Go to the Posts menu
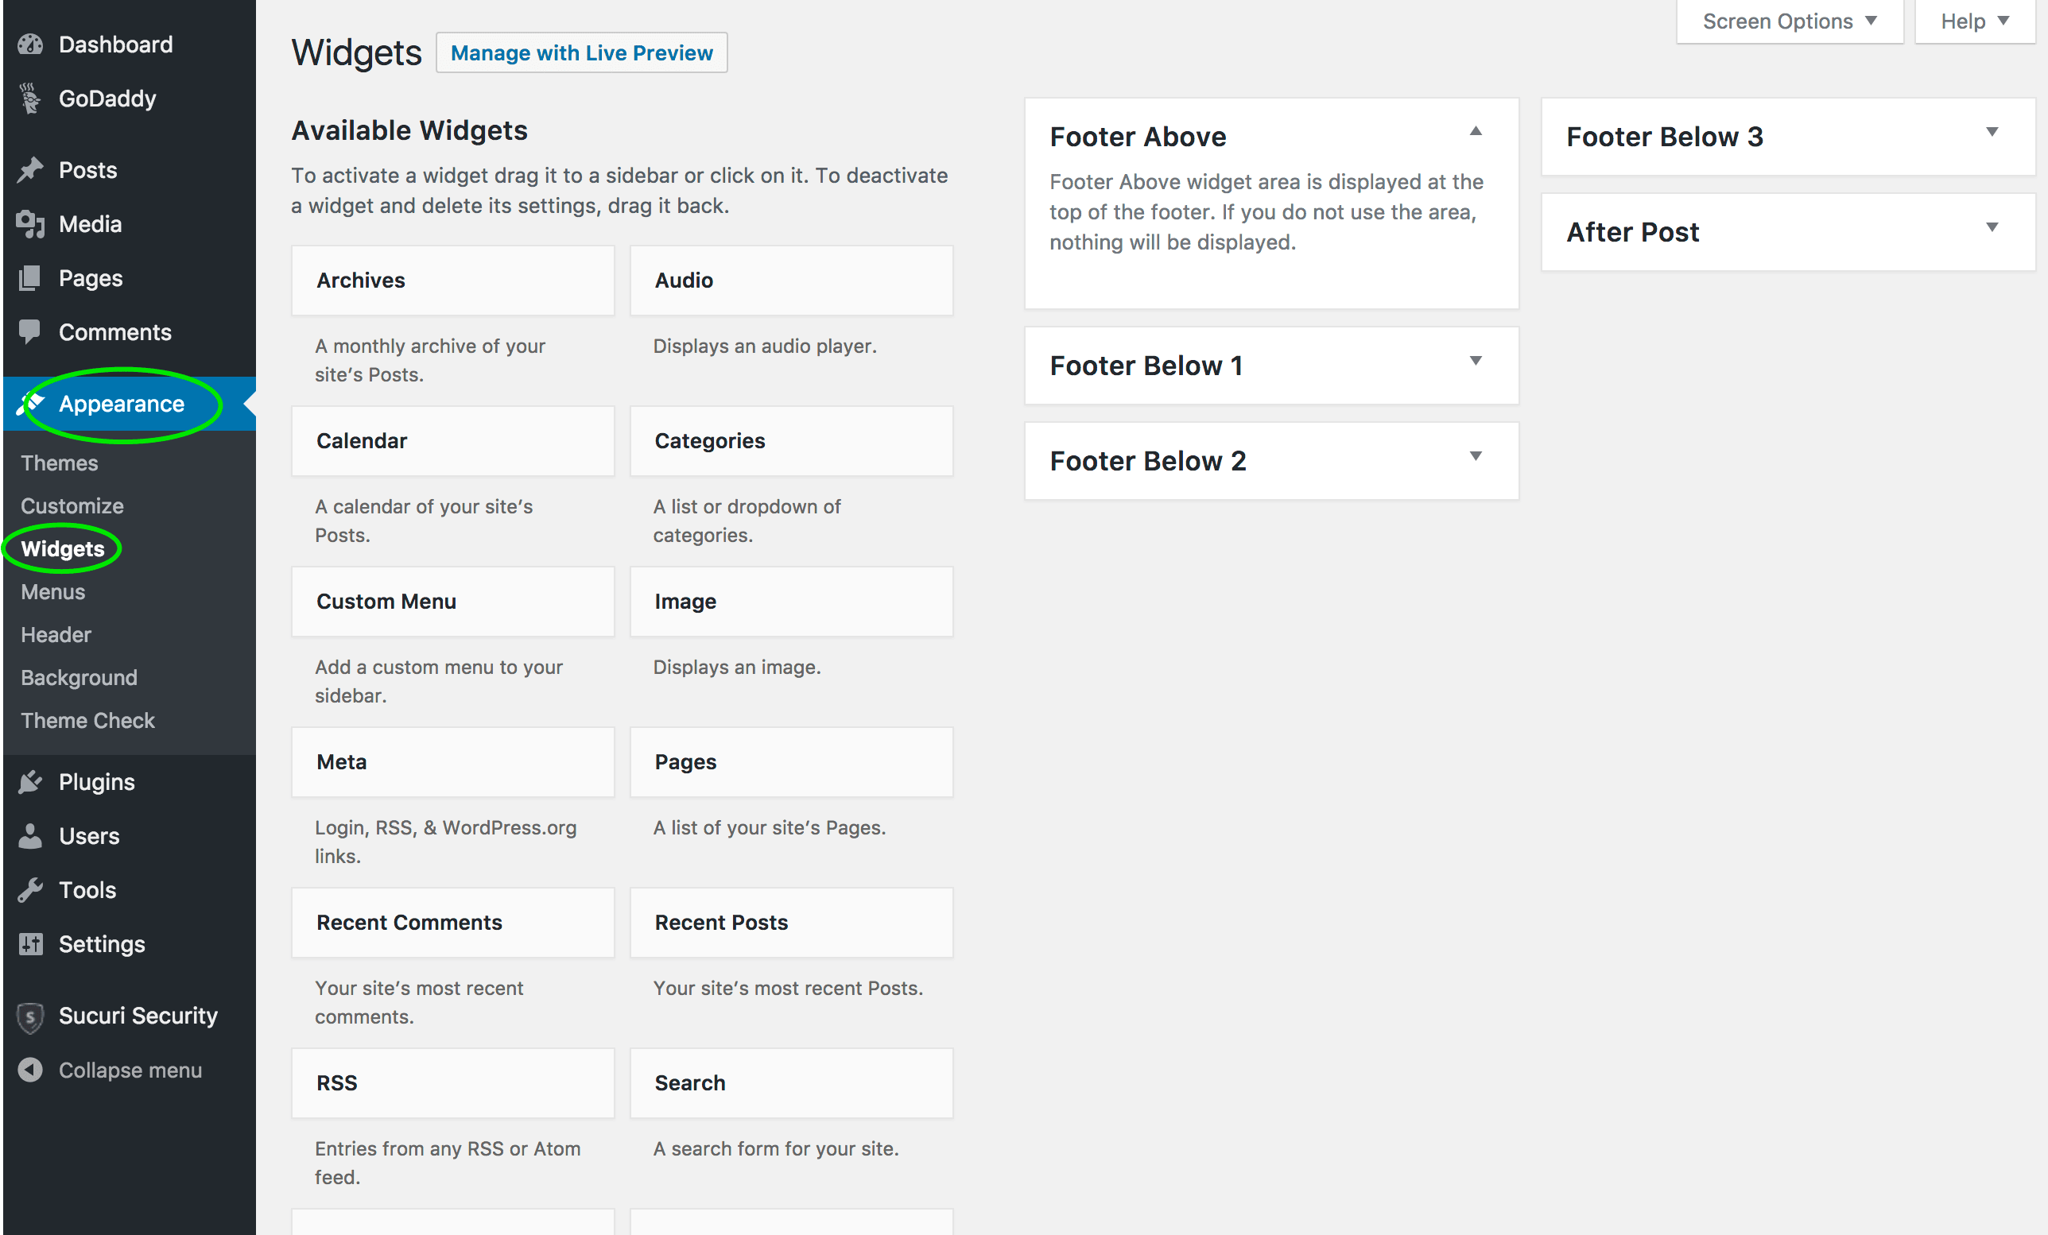 [128, 169]
